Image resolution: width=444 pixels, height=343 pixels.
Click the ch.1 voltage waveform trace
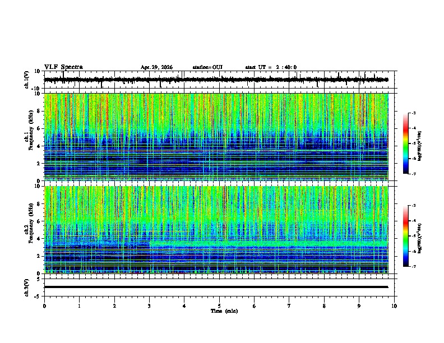216,80
